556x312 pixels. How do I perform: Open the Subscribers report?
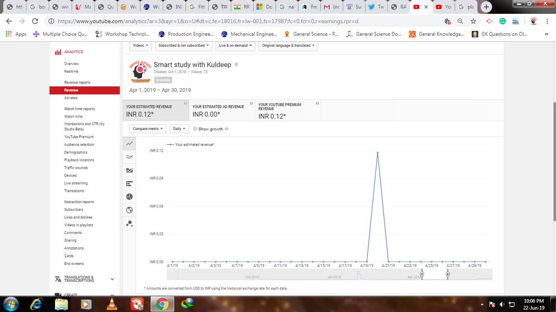(74, 210)
